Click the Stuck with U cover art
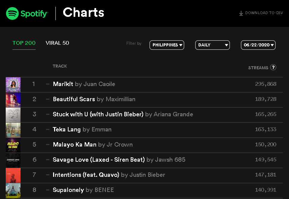The width and height of the screenshot is (289, 199). tap(13, 115)
